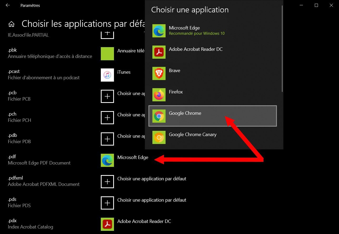Screen dimensions: 339x234
Task: Click the 'Annuaire téléphonique d'accès à distance' text
Action: [50, 56]
